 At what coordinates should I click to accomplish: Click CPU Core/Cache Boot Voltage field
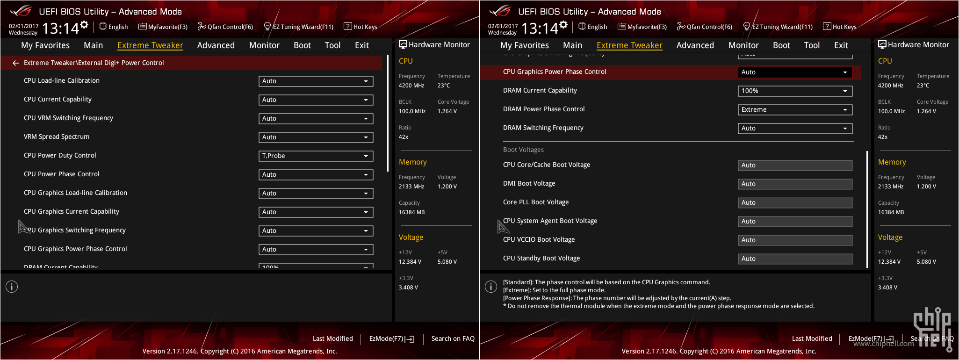pos(795,165)
